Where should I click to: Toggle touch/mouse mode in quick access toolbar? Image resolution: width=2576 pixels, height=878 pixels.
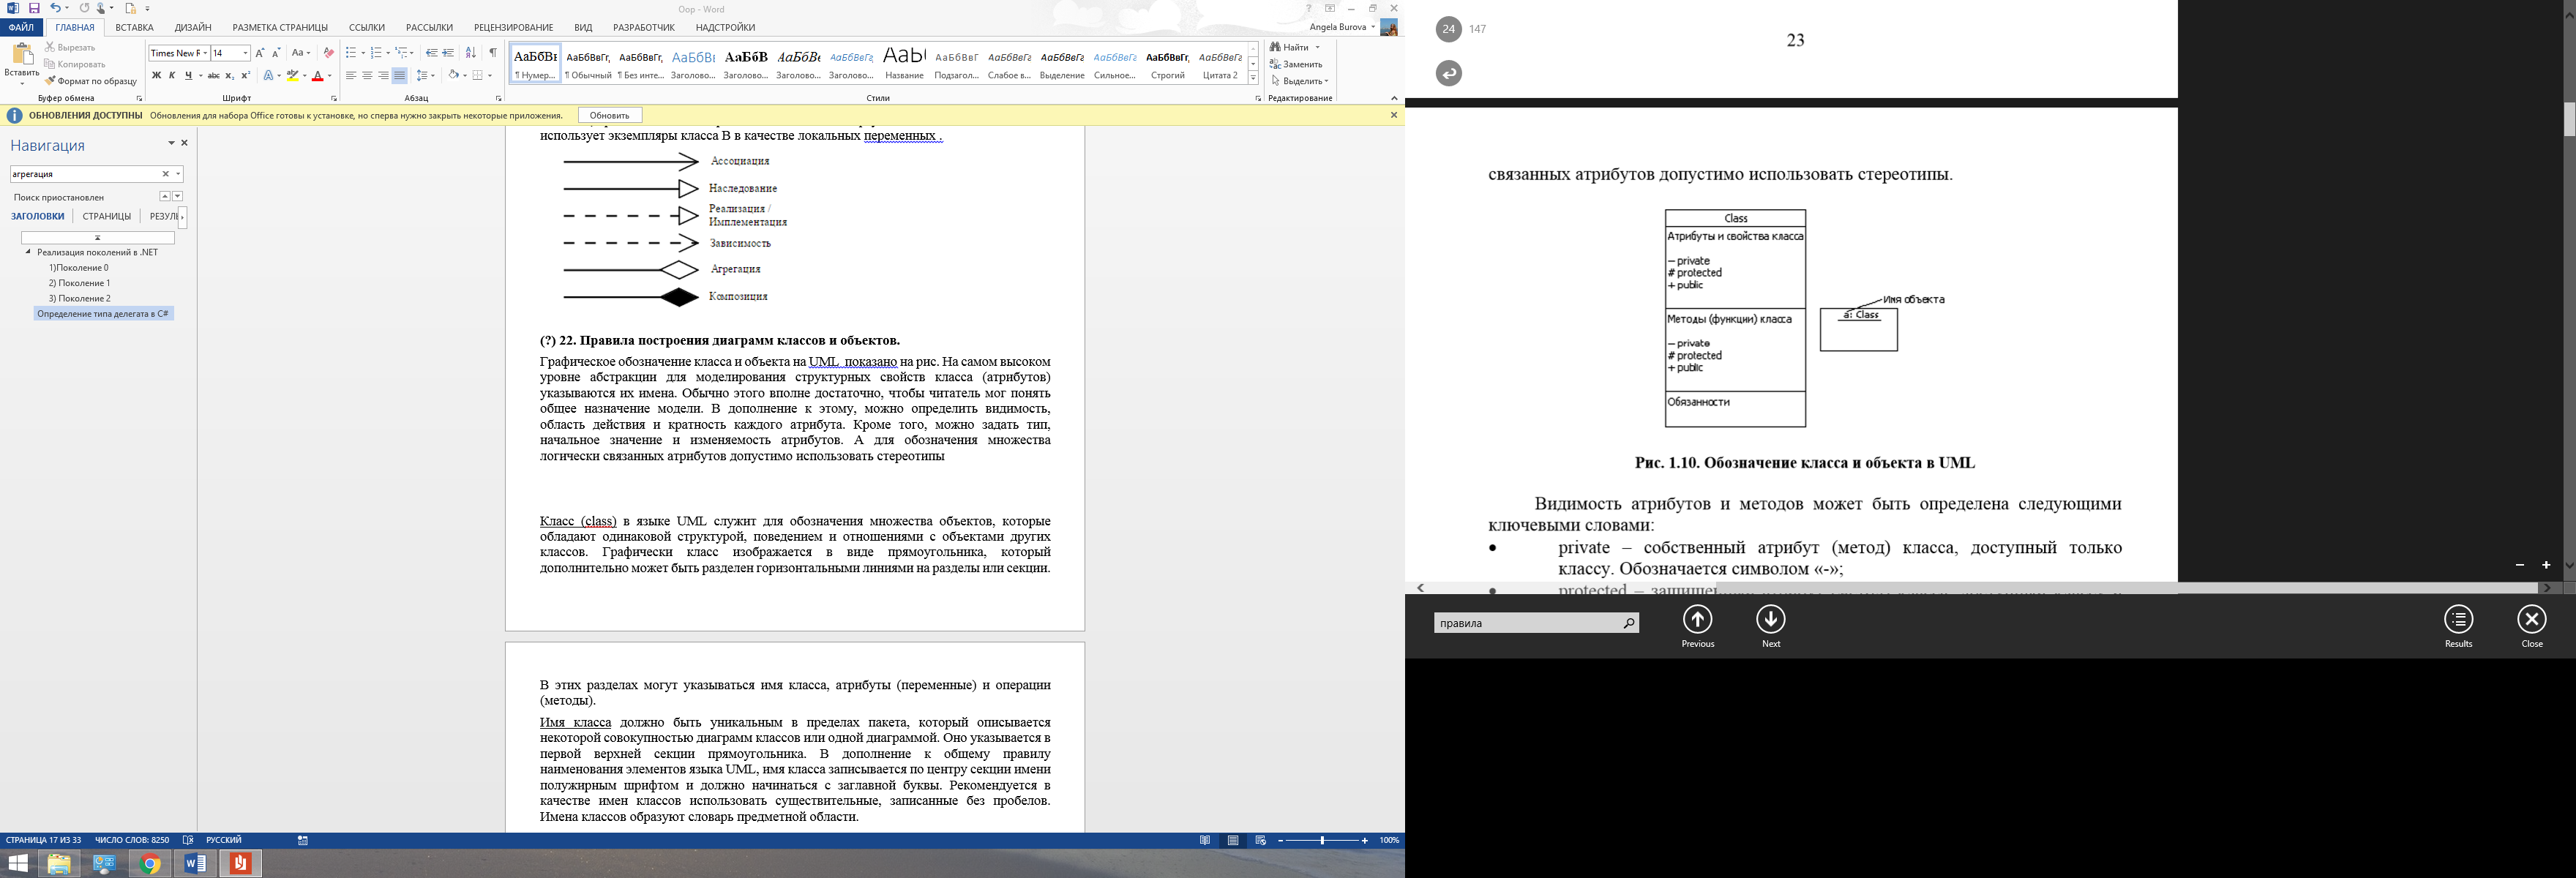101,8
